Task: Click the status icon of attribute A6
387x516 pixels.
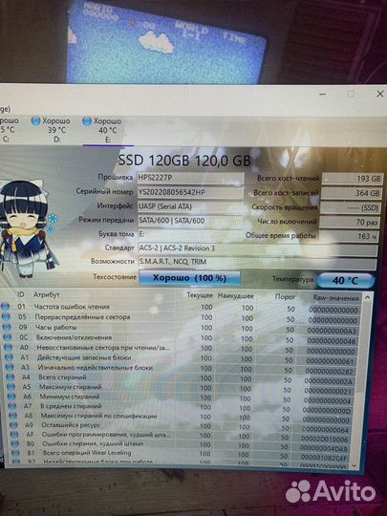Action: (11, 397)
